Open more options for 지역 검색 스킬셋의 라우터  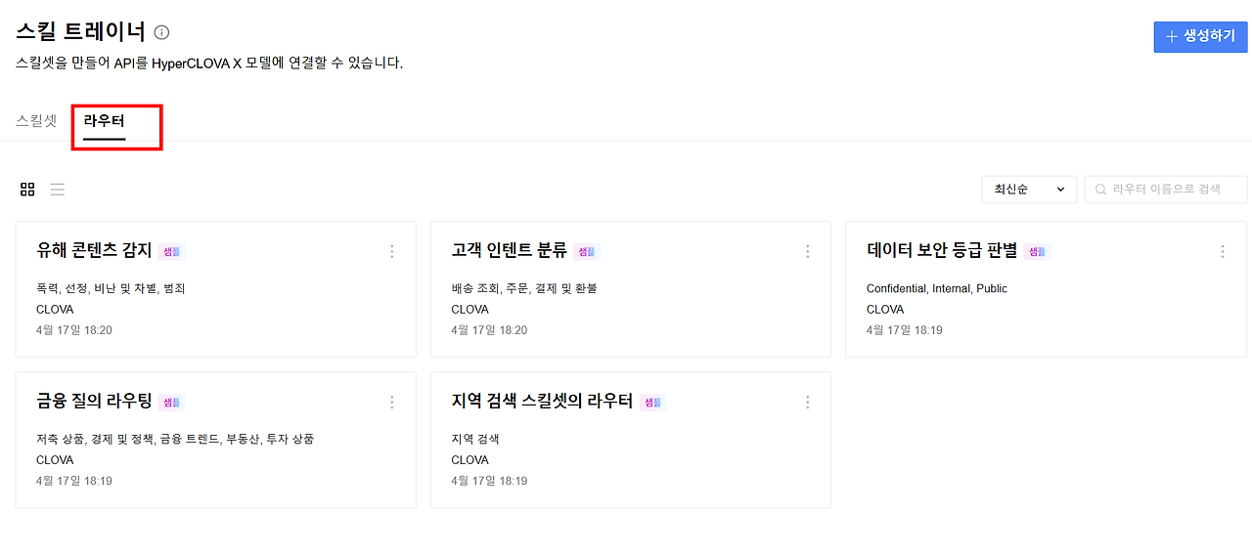[x=808, y=402]
